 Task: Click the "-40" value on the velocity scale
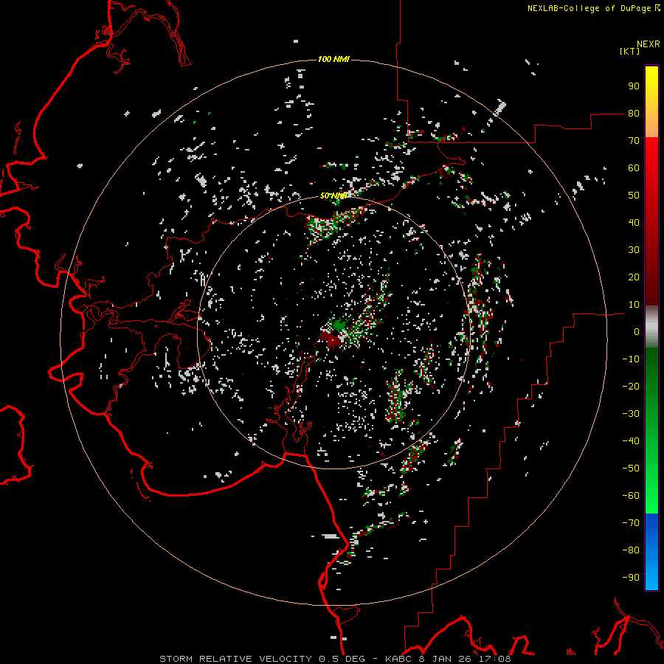(631, 441)
